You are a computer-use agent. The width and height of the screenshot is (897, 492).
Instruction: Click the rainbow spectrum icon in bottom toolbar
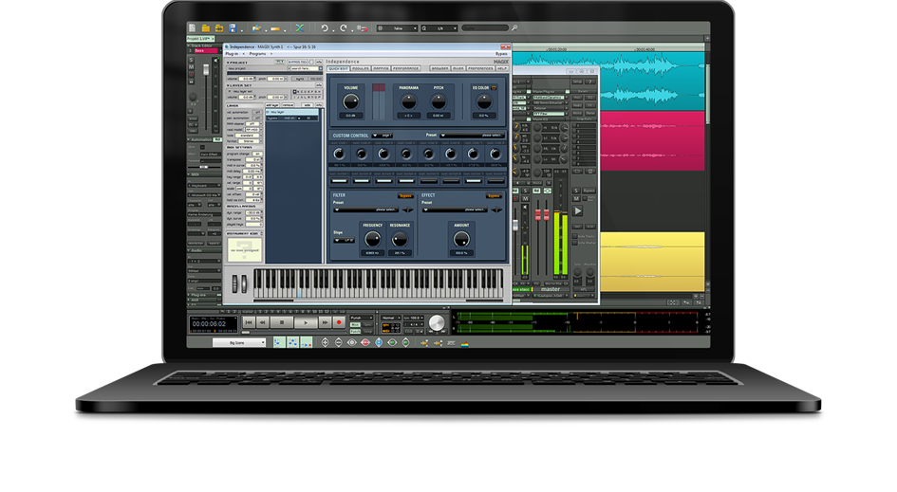point(464,343)
